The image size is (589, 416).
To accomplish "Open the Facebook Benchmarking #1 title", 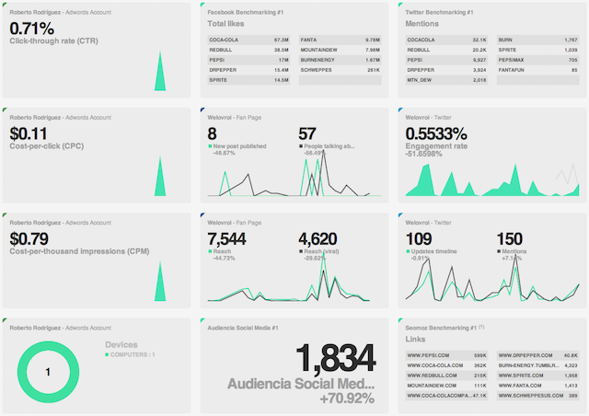I will click(246, 12).
